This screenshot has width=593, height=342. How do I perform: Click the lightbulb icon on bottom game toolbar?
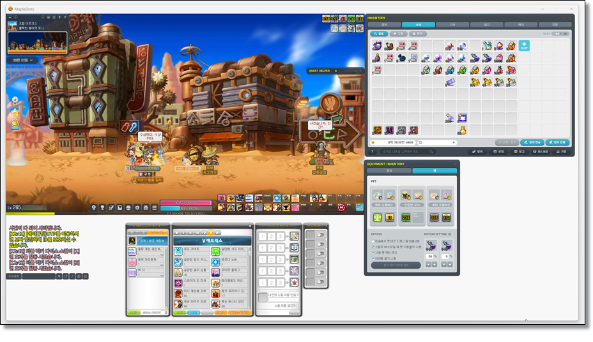tap(94, 207)
